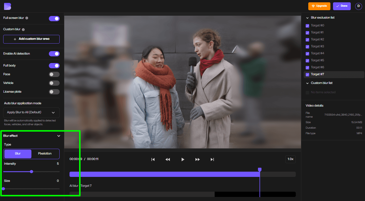Image resolution: width=365 pixels, height=201 pixels.
Task: Uncheck Target #0 in the exclusion list
Action: click(307, 25)
